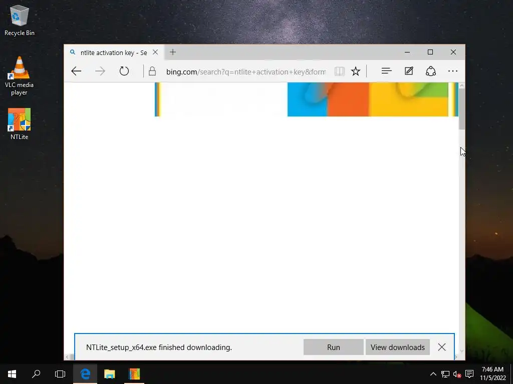
Task: Close the Edge browser window
Action: coord(453,52)
